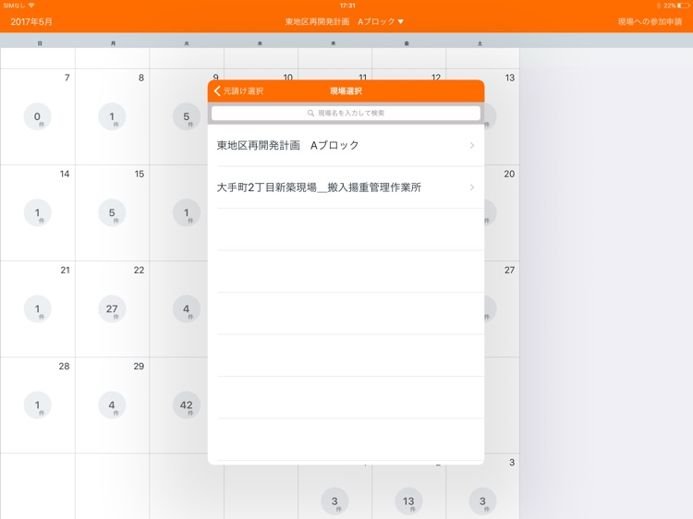This screenshot has width=693, height=519.
Task: Open the site dropdown in header
Action: point(345,21)
